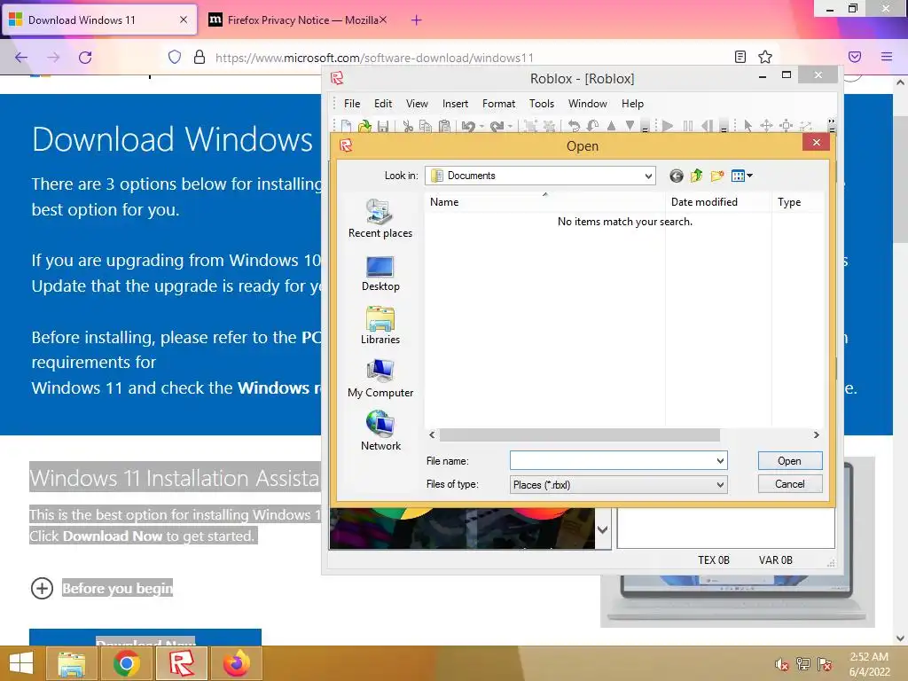Open the View menu icon in Open dialog
The width and height of the screenshot is (908, 681).
tap(741, 176)
